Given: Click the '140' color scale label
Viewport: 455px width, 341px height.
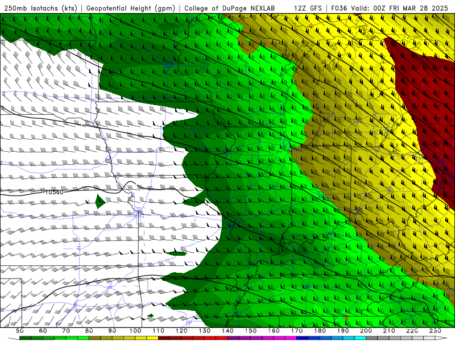Looking at the screenshot, I should 227,331.
